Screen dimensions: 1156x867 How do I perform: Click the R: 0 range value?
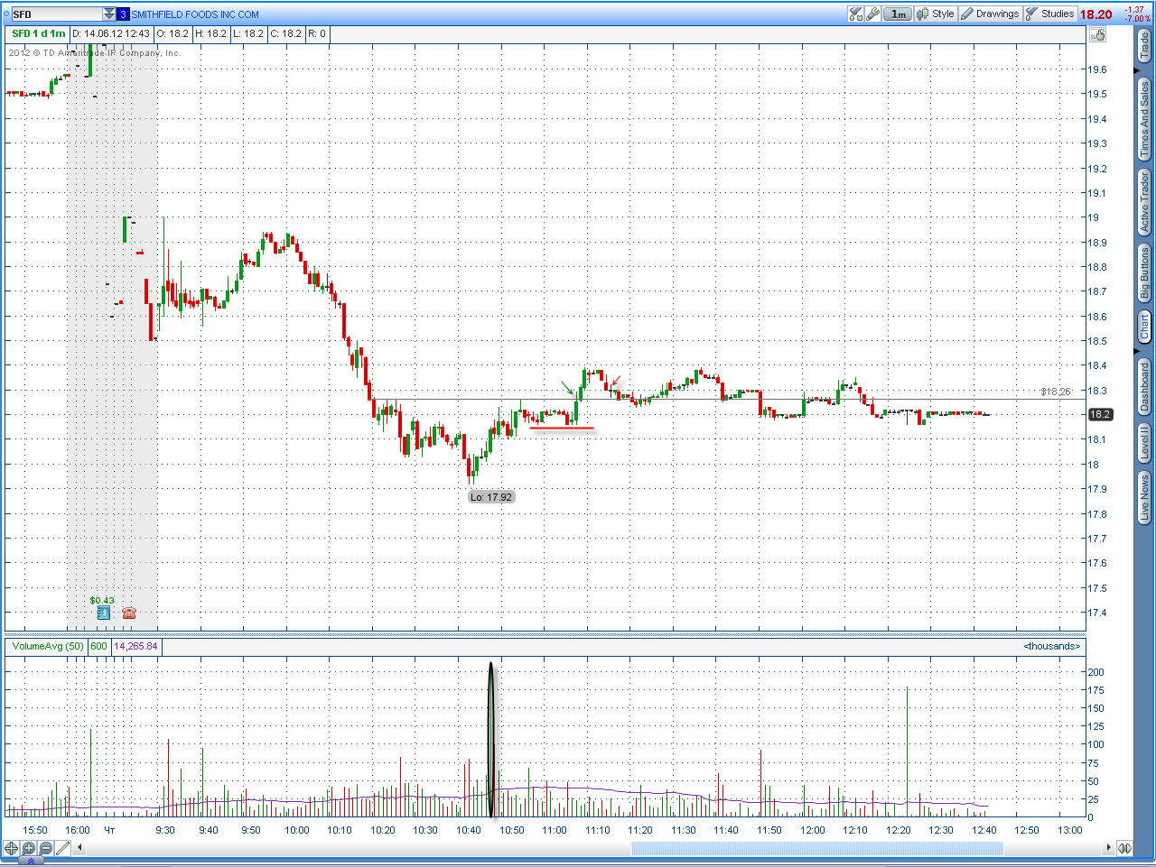(317, 34)
